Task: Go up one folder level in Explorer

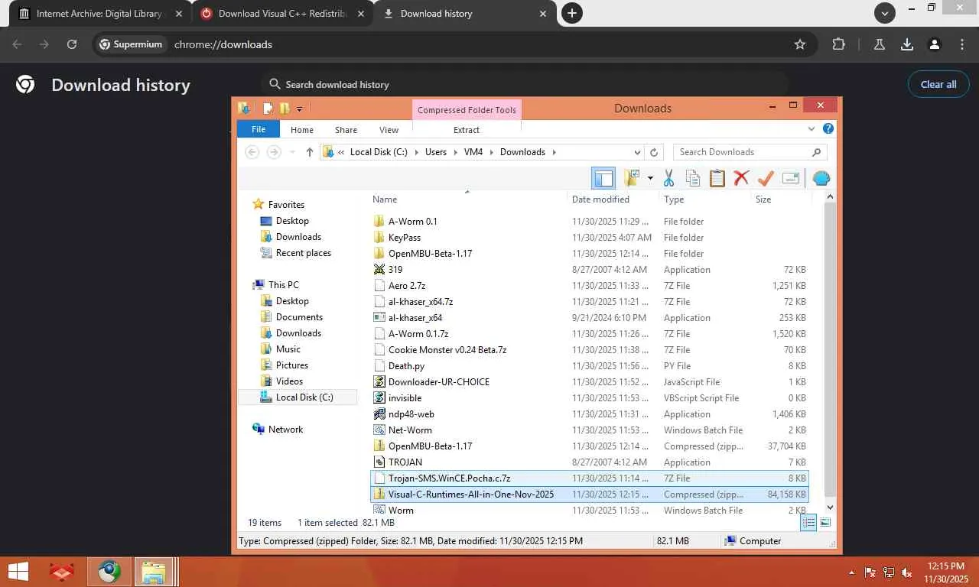Action: [309, 152]
